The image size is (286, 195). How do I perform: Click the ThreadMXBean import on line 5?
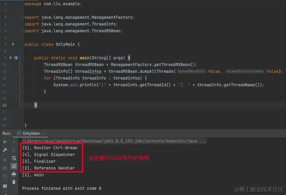(x=73, y=31)
